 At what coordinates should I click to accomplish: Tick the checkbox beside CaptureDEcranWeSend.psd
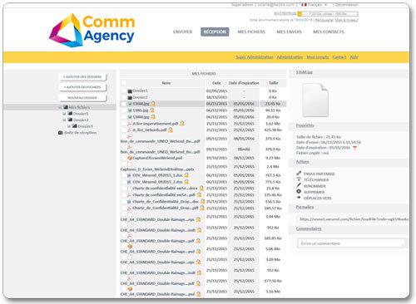pyautogui.click(x=124, y=158)
